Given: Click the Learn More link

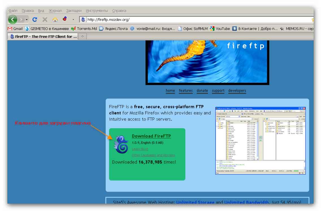Looking at the screenshot, I should [x=140, y=149].
